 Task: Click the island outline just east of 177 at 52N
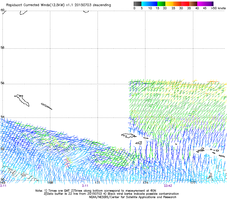200,150
